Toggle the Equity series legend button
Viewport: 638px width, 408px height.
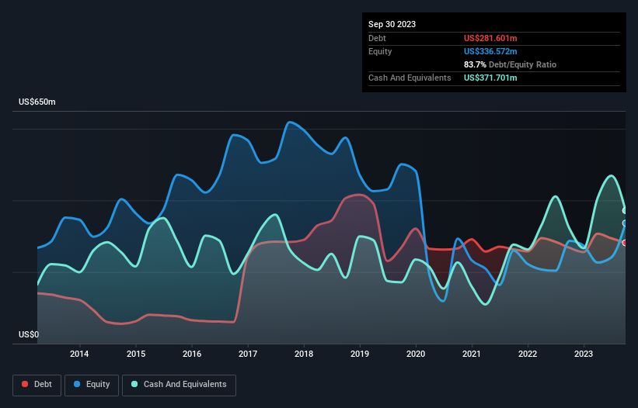click(92, 385)
